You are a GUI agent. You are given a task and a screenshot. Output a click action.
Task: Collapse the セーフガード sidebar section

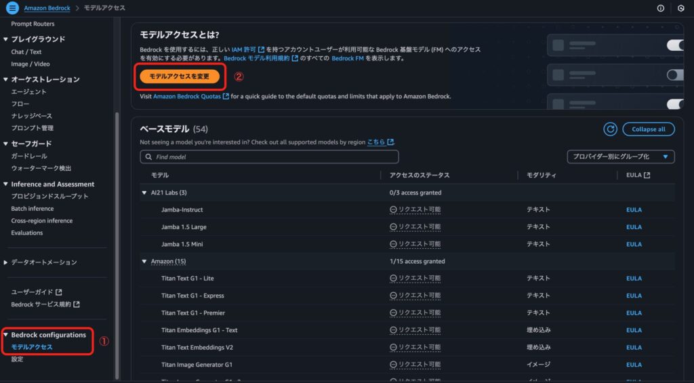click(x=5, y=144)
